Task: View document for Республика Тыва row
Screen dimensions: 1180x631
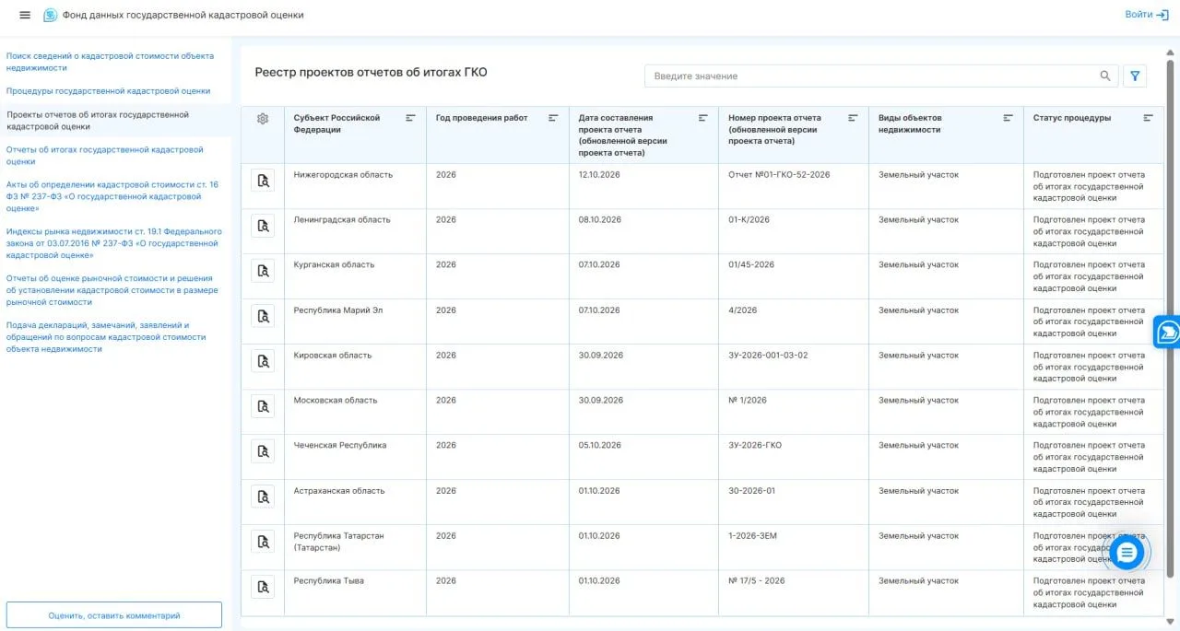Action: 263,587
